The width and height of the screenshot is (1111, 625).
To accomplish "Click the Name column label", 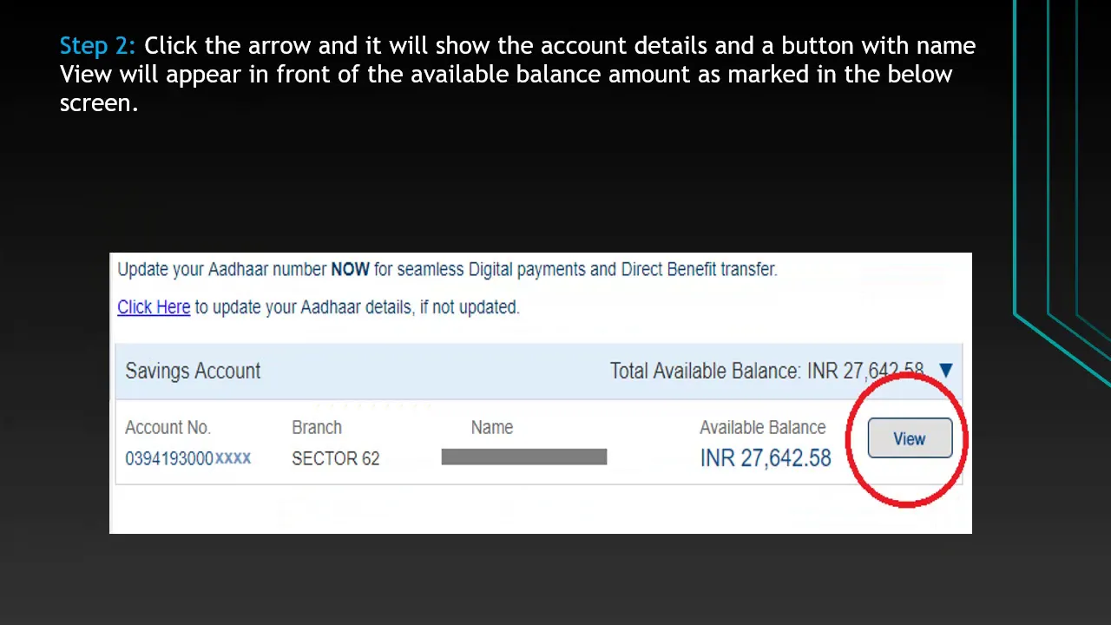I will pos(492,428).
